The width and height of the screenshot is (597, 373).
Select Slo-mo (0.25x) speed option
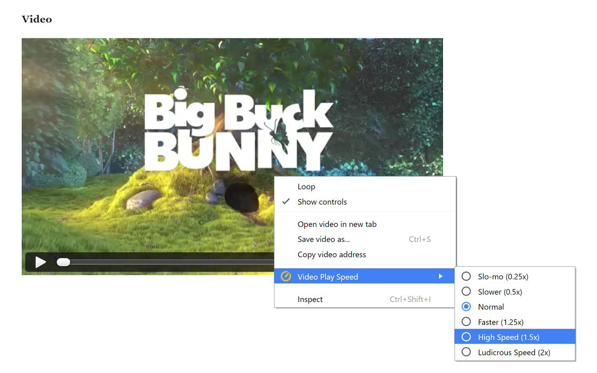(x=515, y=276)
